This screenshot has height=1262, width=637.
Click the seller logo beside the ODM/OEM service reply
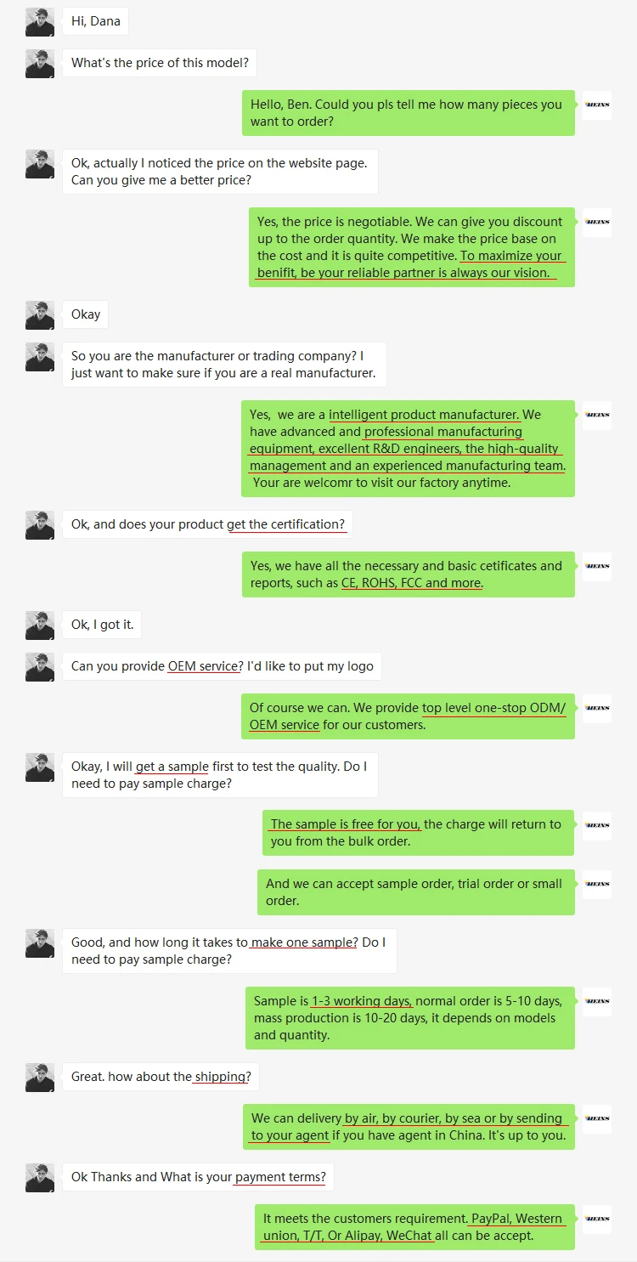597,708
